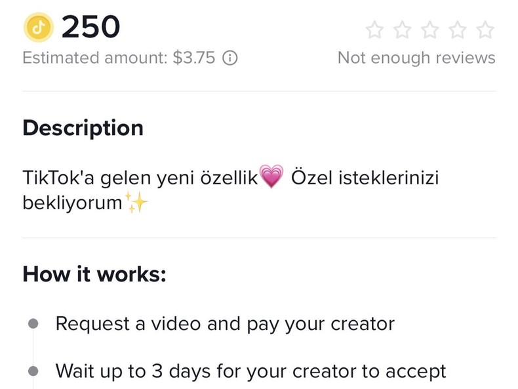Click the gold TikTok coin icon
The image size is (518, 389).
pos(38,28)
